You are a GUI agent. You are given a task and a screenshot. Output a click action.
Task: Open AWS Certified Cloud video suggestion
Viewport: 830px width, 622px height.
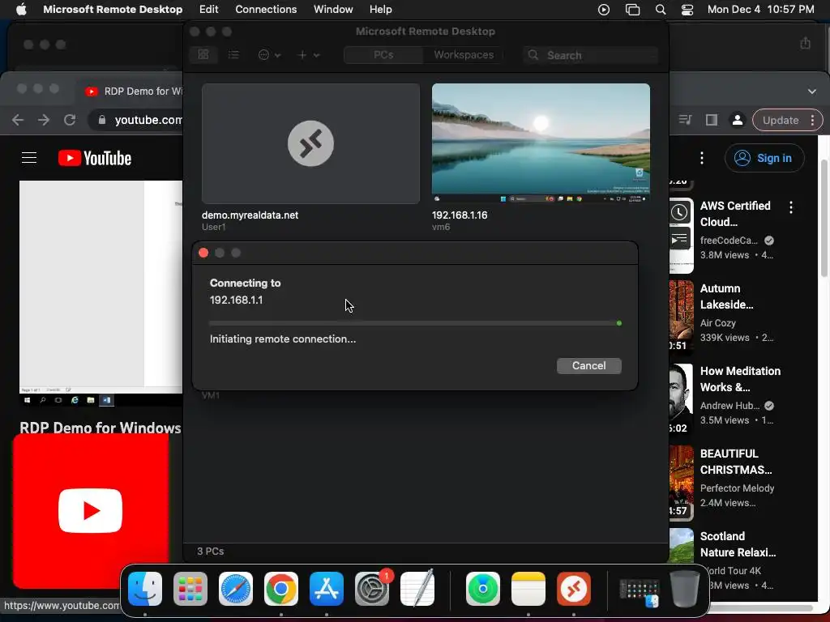click(735, 214)
